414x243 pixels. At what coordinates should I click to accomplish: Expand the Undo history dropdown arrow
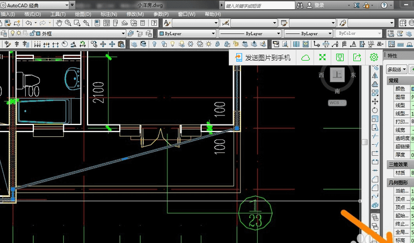point(35,23)
